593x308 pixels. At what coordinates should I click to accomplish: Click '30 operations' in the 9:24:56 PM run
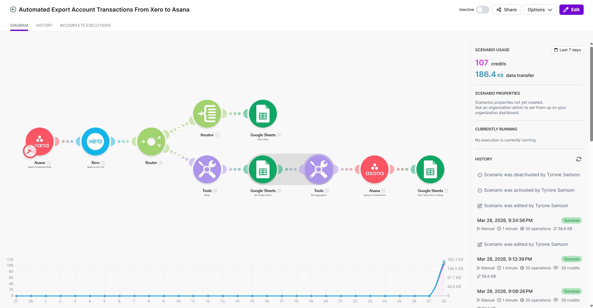pos(536,229)
